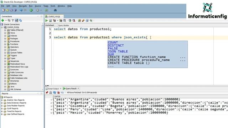Click the Autotrace icon in worksheet toolbar
The image size is (228, 128).
pos(61,21)
